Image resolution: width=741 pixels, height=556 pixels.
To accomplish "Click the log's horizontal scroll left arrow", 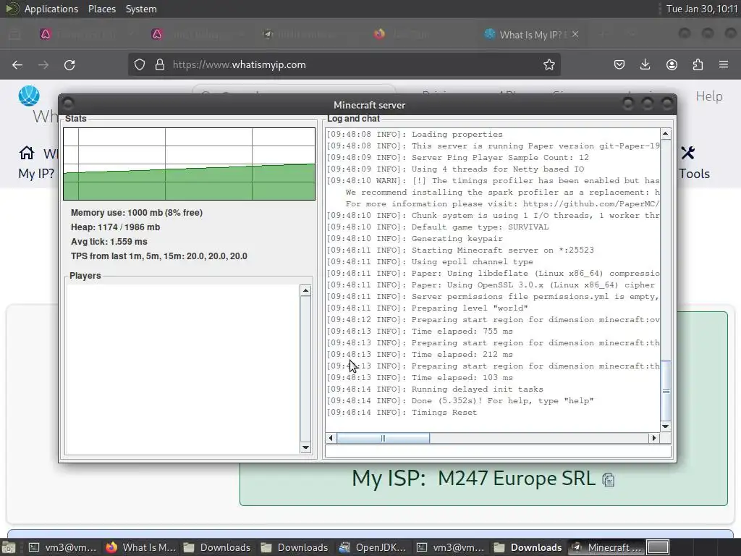I will tap(331, 438).
